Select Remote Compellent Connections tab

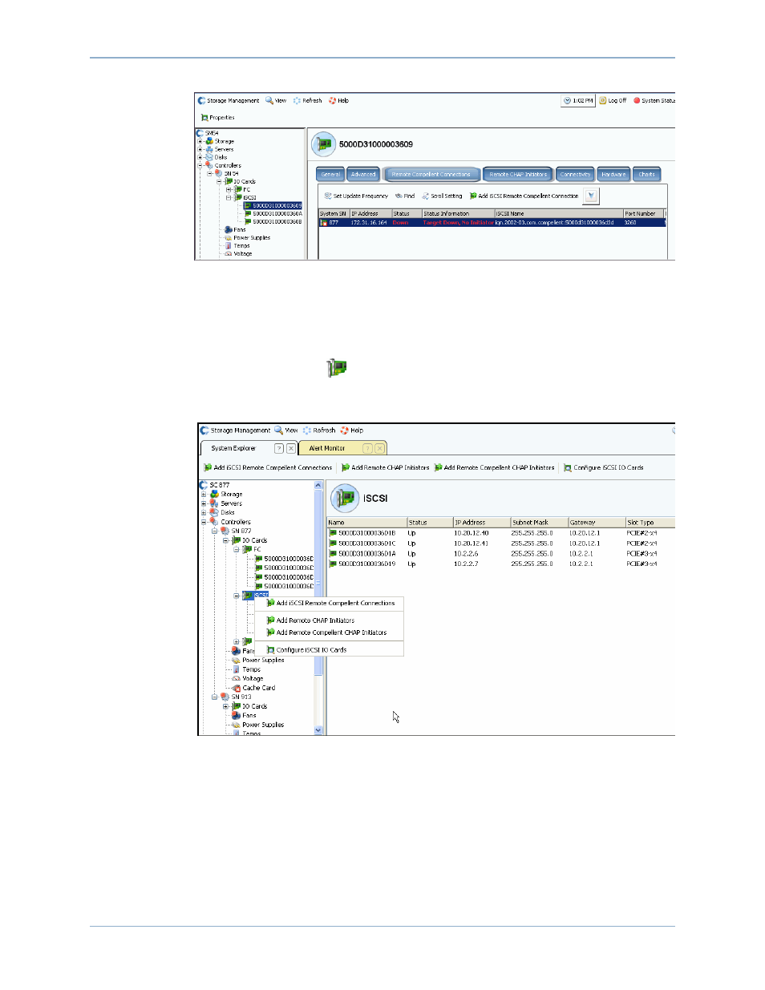[431, 174]
